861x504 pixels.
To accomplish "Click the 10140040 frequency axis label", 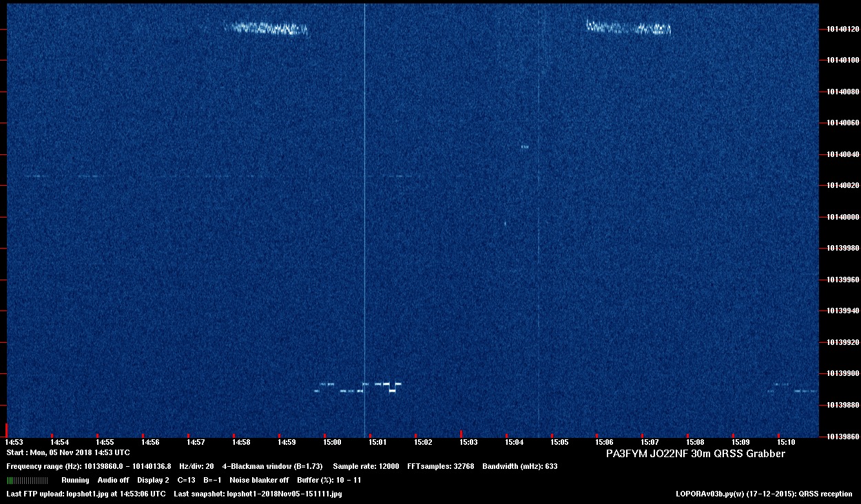I will point(842,154).
